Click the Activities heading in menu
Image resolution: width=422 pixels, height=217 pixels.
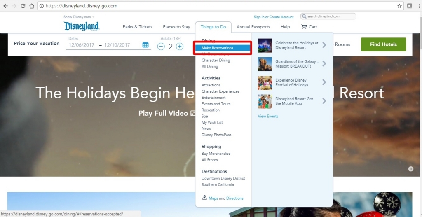211,78
